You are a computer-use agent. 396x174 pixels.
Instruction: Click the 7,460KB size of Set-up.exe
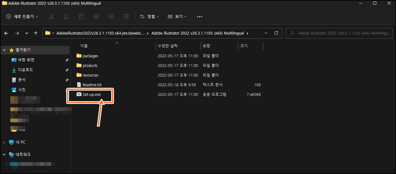[254, 95]
